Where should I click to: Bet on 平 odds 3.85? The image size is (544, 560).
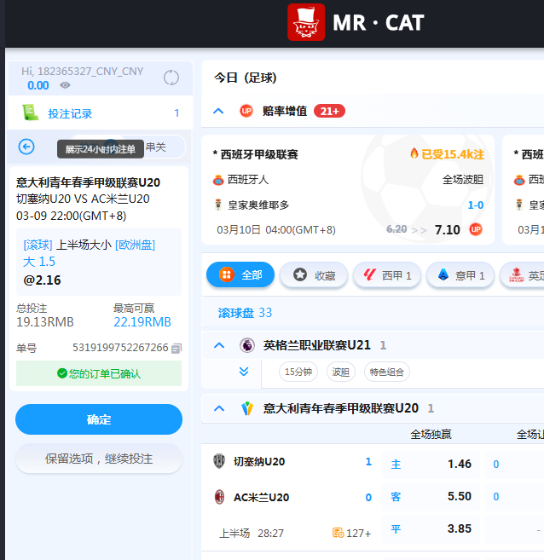431,529
